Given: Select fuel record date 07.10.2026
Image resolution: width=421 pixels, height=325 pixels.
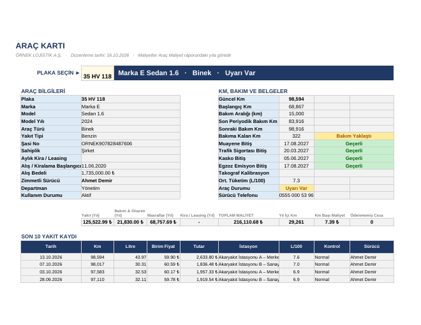Looking at the screenshot, I should click(51, 264).
